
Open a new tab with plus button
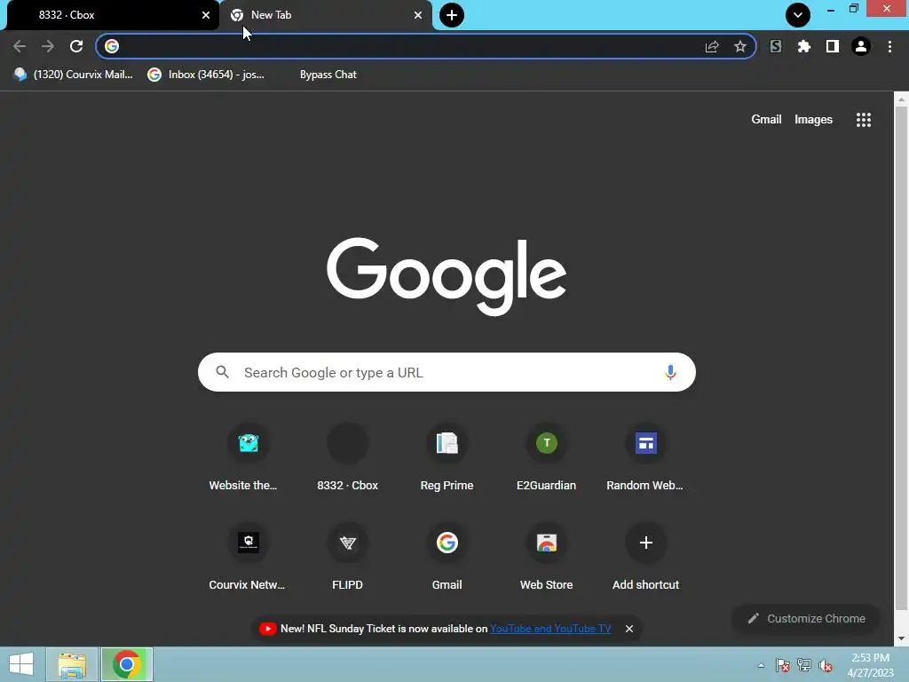pyautogui.click(x=452, y=15)
